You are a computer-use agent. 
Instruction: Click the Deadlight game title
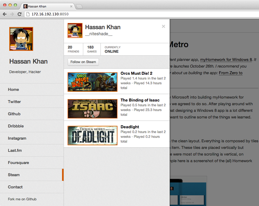point(130,127)
